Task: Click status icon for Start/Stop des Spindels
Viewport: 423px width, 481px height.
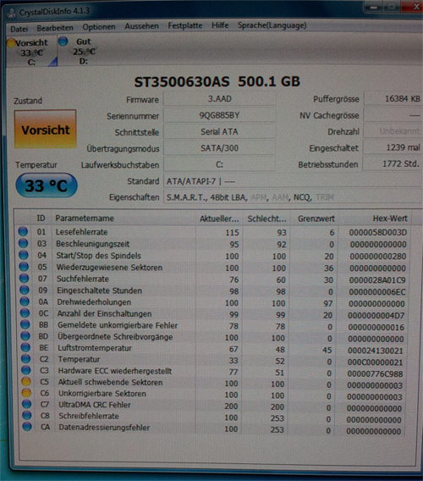Action: coord(24,255)
